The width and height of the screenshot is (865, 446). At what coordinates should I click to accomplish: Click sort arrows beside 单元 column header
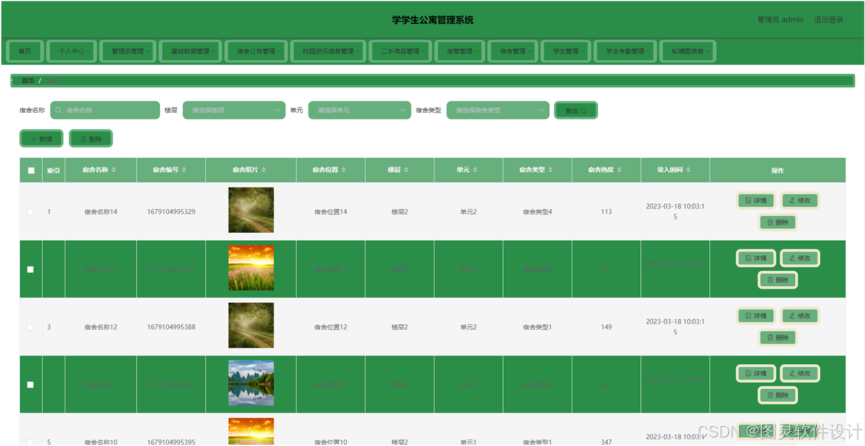(x=475, y=170)
